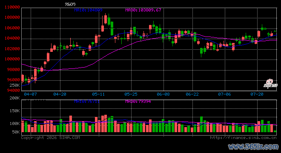The width and height of the screenshot is (281, 153).
Task: Click the small last green volume bar
Action: click(x=275, y=131)
